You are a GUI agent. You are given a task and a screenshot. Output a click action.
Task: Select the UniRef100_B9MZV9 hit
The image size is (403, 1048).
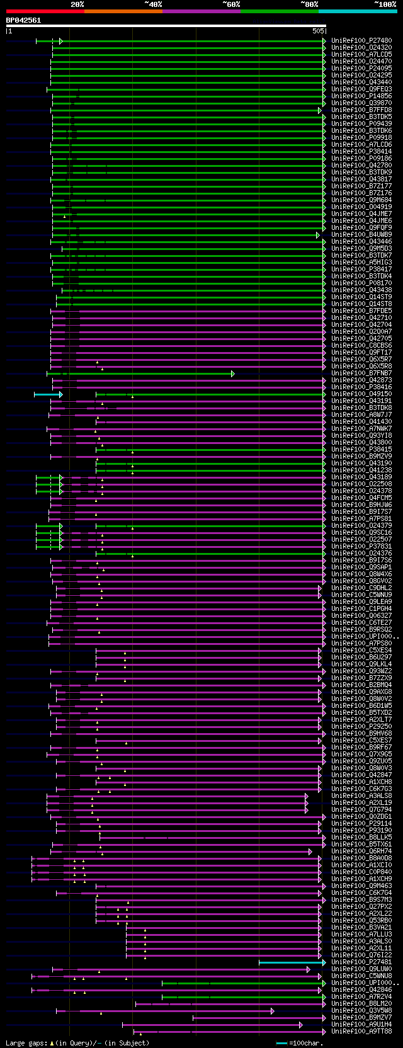(x=361, y=457)
